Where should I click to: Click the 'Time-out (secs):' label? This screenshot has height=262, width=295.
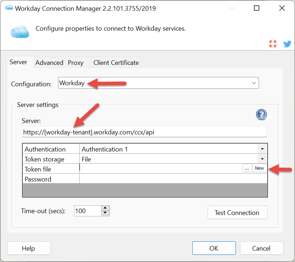43,211
